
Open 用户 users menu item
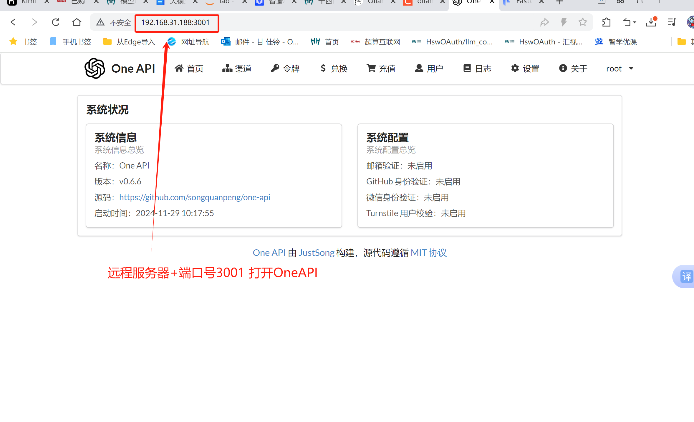tap(429, 69)
